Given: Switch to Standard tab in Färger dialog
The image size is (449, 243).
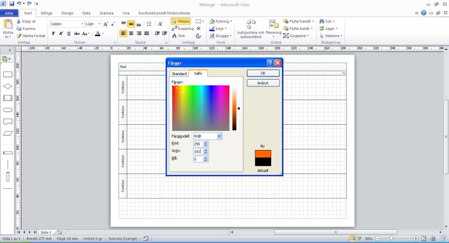Looking at the screenshot, I should coord(179,74).
